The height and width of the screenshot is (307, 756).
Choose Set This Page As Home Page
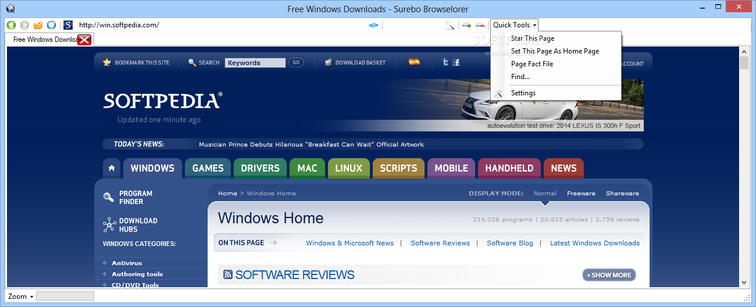tap(555, 51)
